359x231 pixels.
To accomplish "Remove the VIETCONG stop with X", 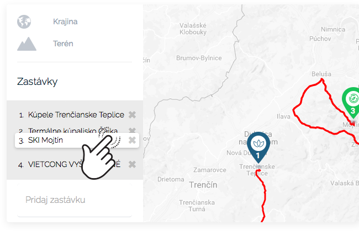I will pos(132,164).
